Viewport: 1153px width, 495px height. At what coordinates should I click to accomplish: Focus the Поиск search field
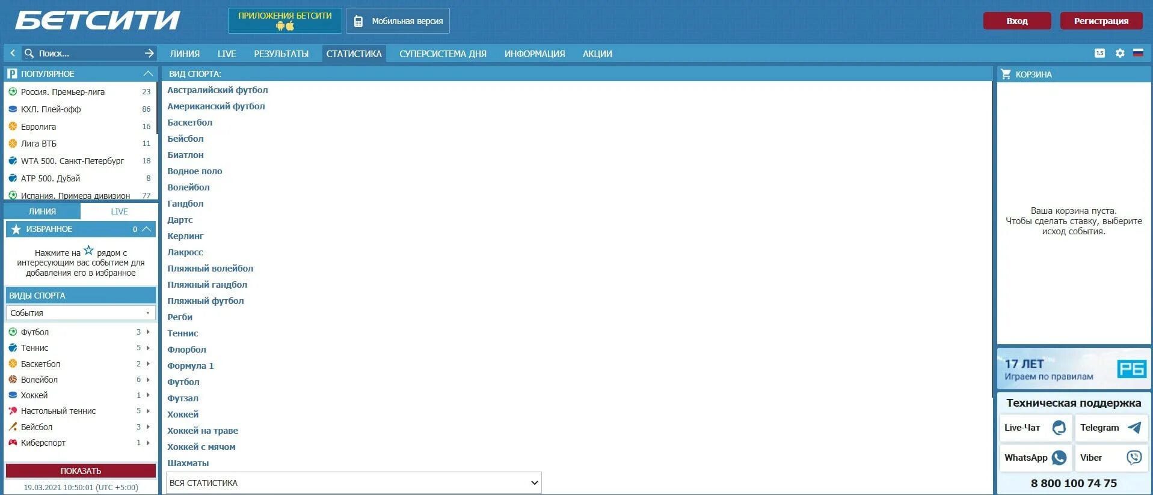[x=89, y=53]
